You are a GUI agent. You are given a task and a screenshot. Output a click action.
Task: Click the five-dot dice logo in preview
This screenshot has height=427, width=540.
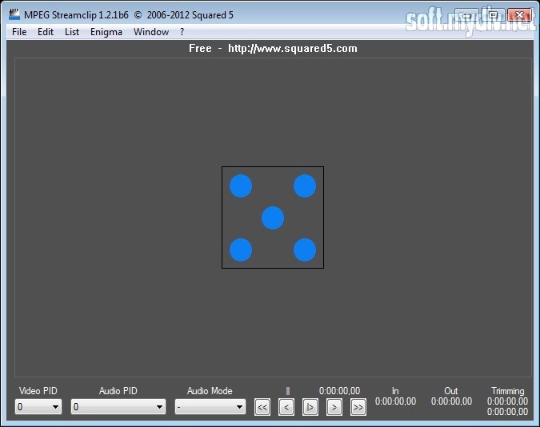[x=273, y=217]
